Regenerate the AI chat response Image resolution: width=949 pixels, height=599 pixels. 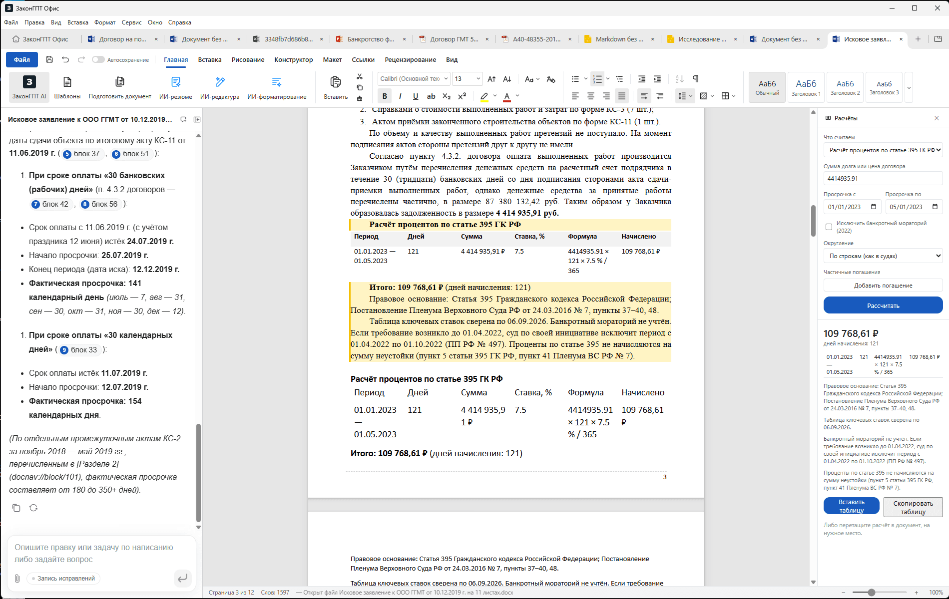[x=33, y=508]
